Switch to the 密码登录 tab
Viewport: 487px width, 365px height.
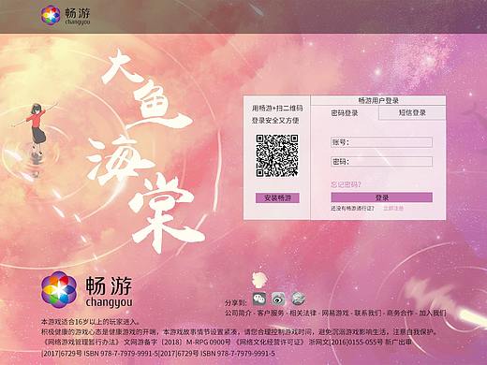point(345,113)
